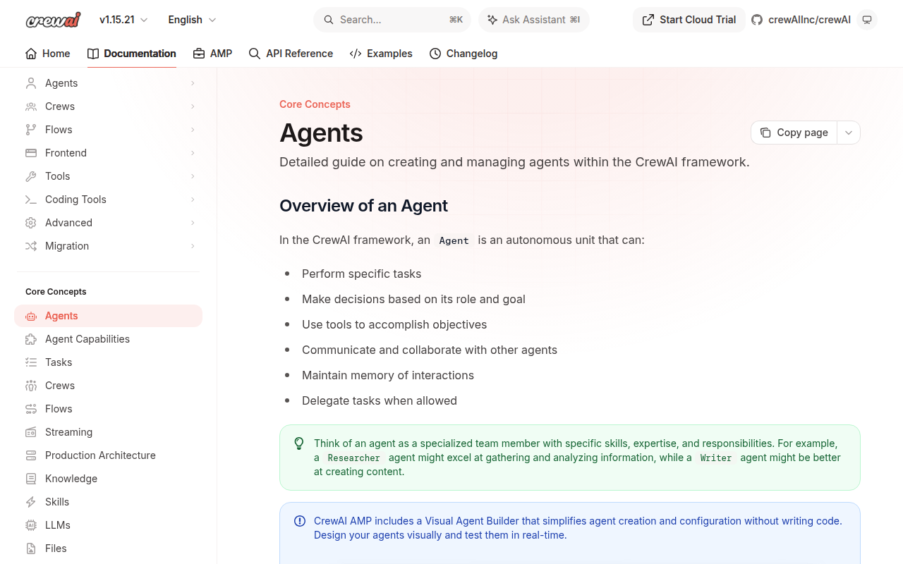903x564 pixels.
Task: Open the English language selector
Action: click(x=192, y=20)
